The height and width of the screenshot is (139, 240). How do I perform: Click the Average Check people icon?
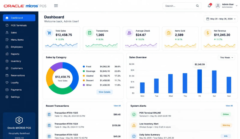pos(129,33)
